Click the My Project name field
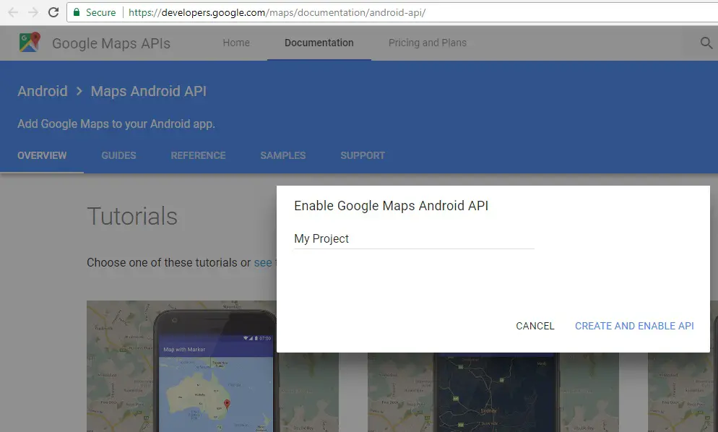The height and width of the screenshot is (432, 718). click(x=414, y=238)
